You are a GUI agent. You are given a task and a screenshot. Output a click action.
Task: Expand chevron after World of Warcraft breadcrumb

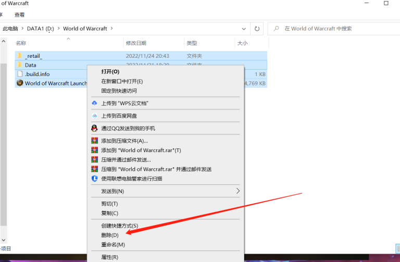[111, 29]
